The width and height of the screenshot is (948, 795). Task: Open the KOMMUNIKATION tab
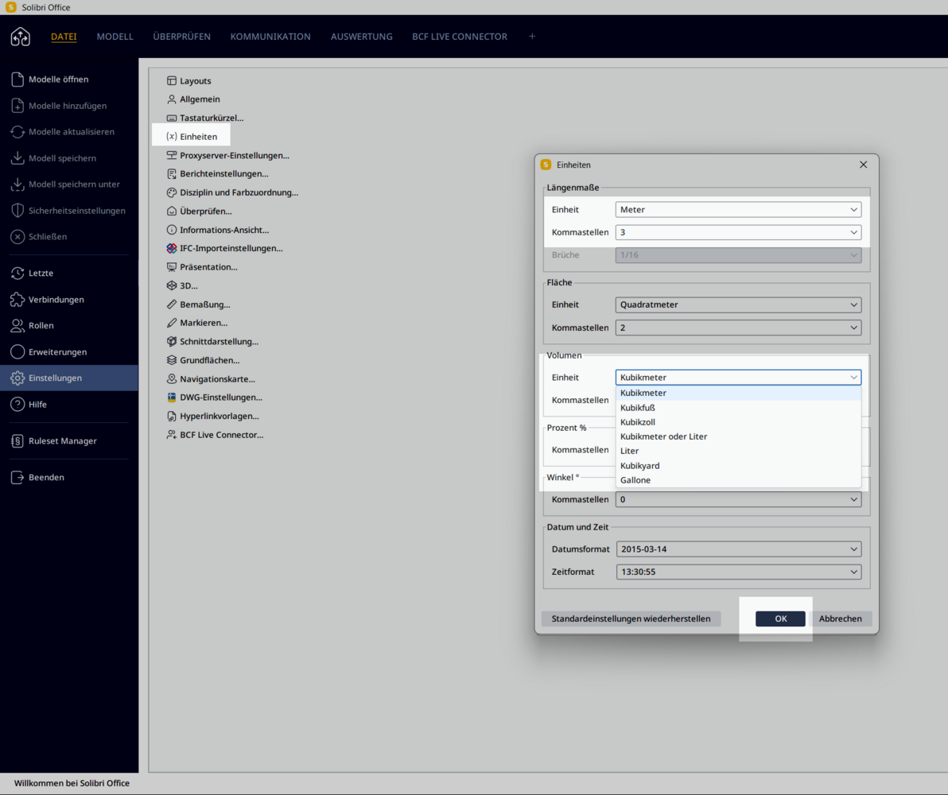(270, 37)
